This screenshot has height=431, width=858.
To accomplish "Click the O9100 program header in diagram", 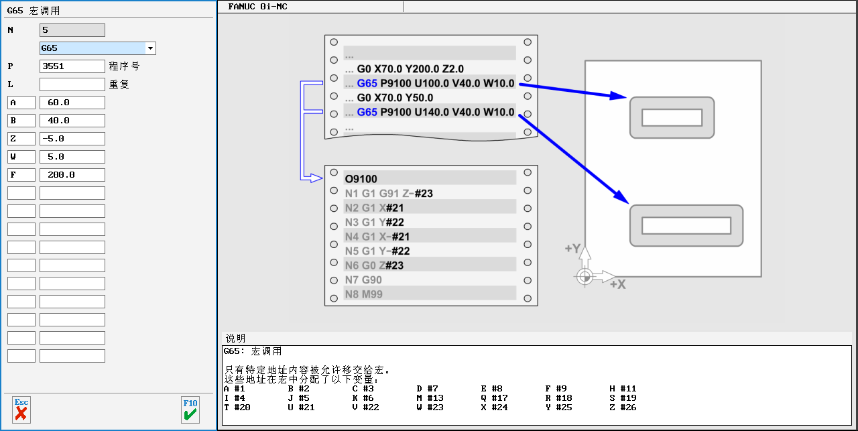I will pos(361,179).
